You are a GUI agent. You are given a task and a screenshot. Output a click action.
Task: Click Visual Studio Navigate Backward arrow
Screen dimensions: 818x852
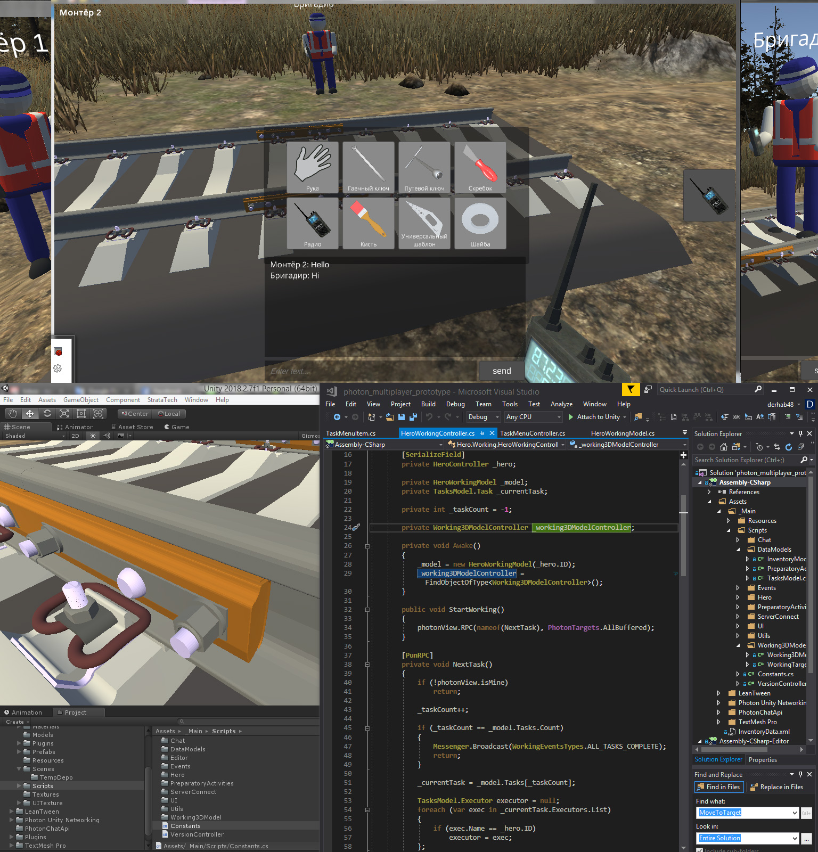337,417
